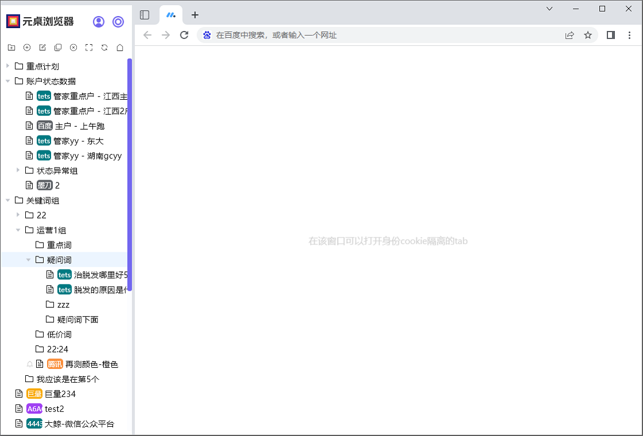This screenshot has height=436, width=643.
Task: Click the edit pencil icon in sidebar toolbar
Action: 42,48
